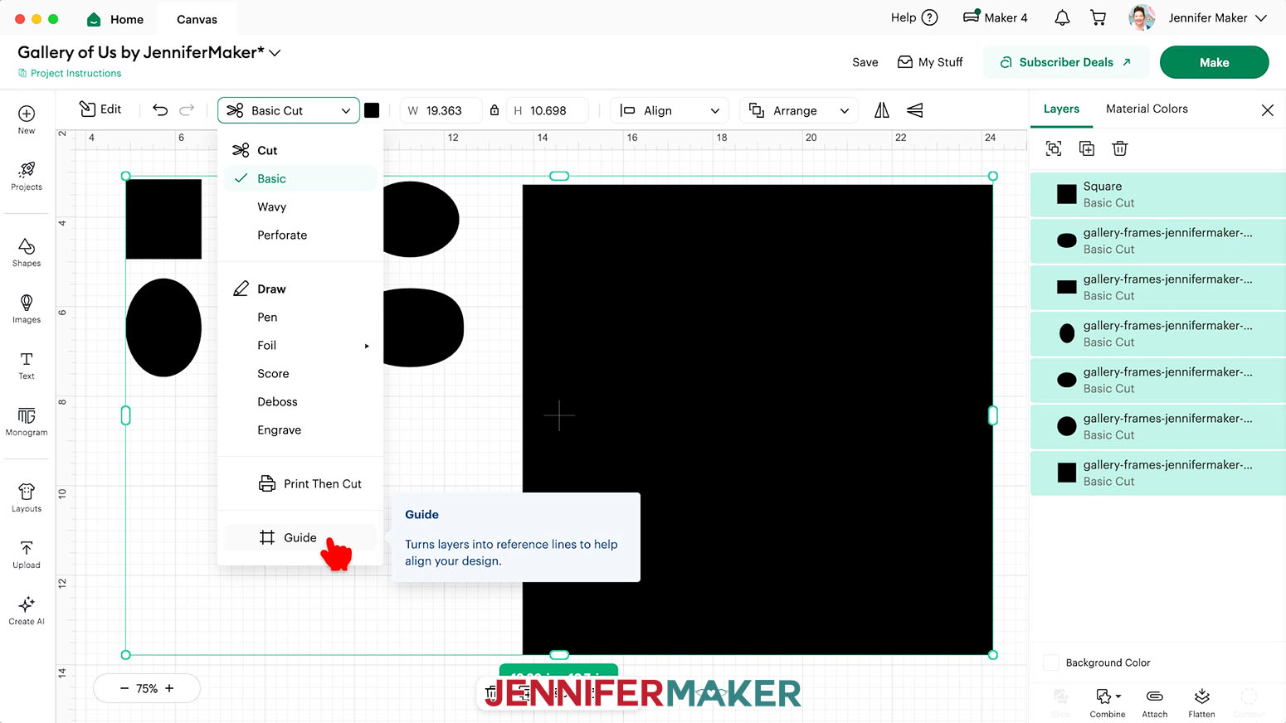The height and width of the screenshot is (723, 1286).
Task: Open Subscriber Deals
Action: [1066, 62]
